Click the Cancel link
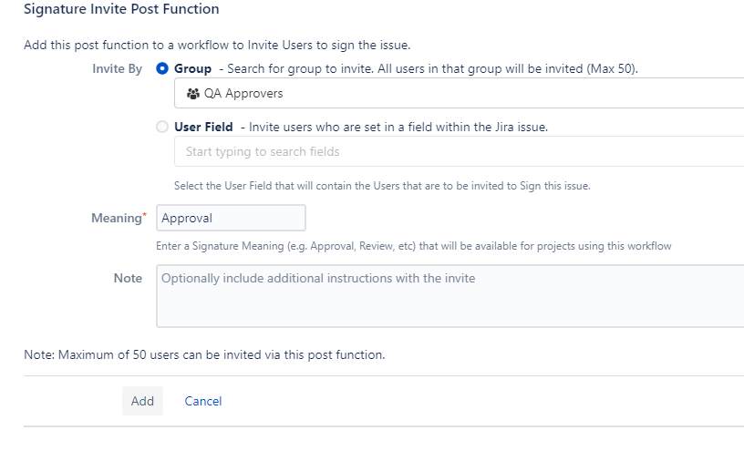Viewport: 744px width, 451px height. coord(203,401)
